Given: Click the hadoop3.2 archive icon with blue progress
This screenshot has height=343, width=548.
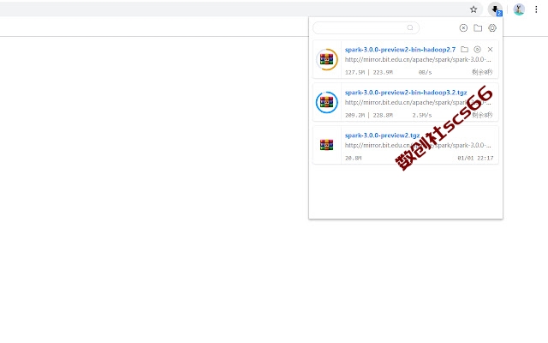Looking at the screenshot, I should (x=327, y=102).
